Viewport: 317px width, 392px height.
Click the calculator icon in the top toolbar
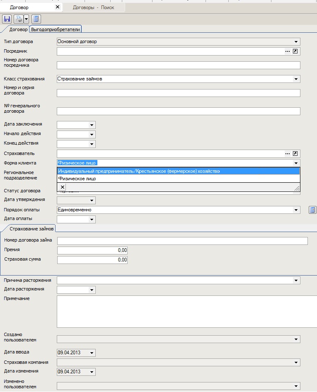pyautogui.click(x=36, y=19)
